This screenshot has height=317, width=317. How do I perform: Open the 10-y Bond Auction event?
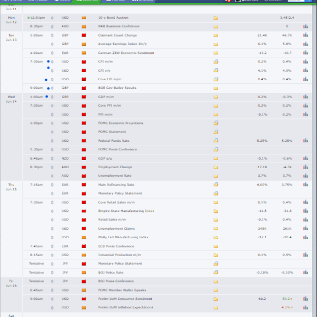[113, 18]
